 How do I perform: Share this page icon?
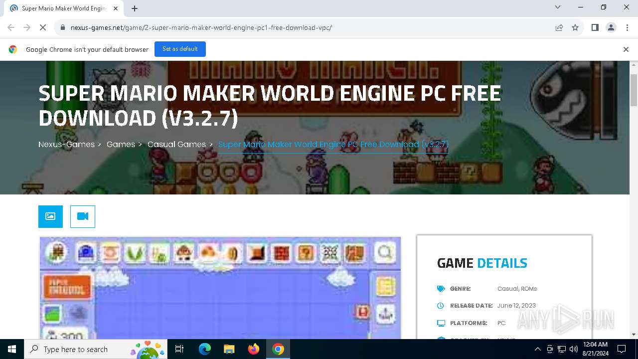coord(559,27)
